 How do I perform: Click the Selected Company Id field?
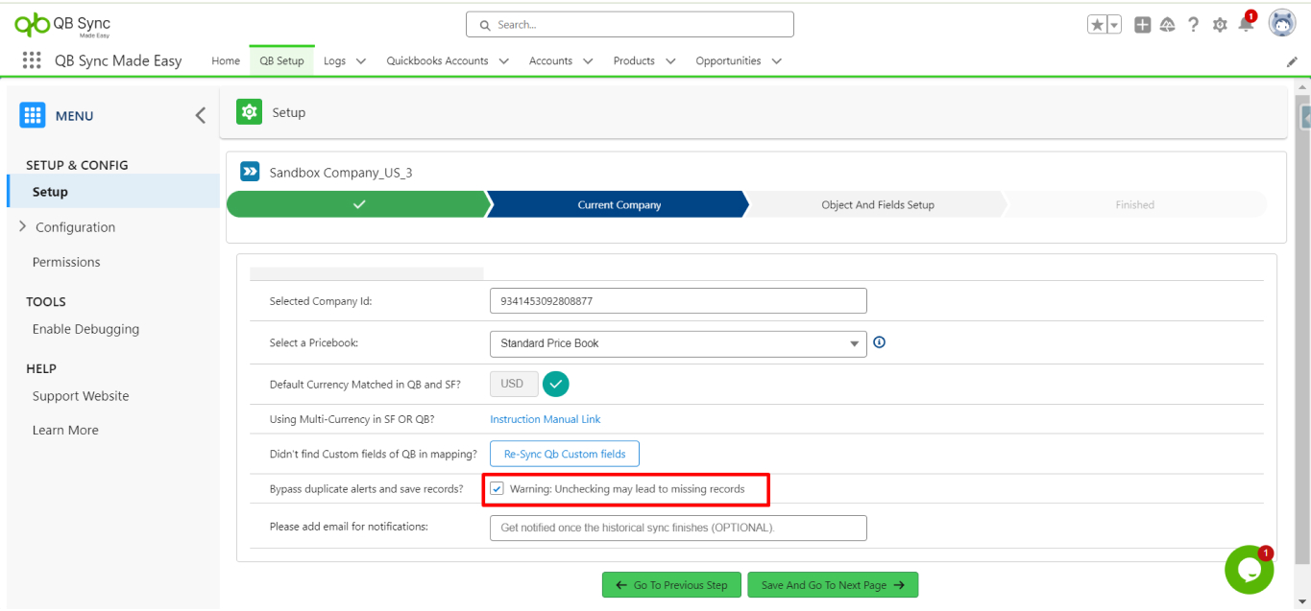click(x=678, y=301)
